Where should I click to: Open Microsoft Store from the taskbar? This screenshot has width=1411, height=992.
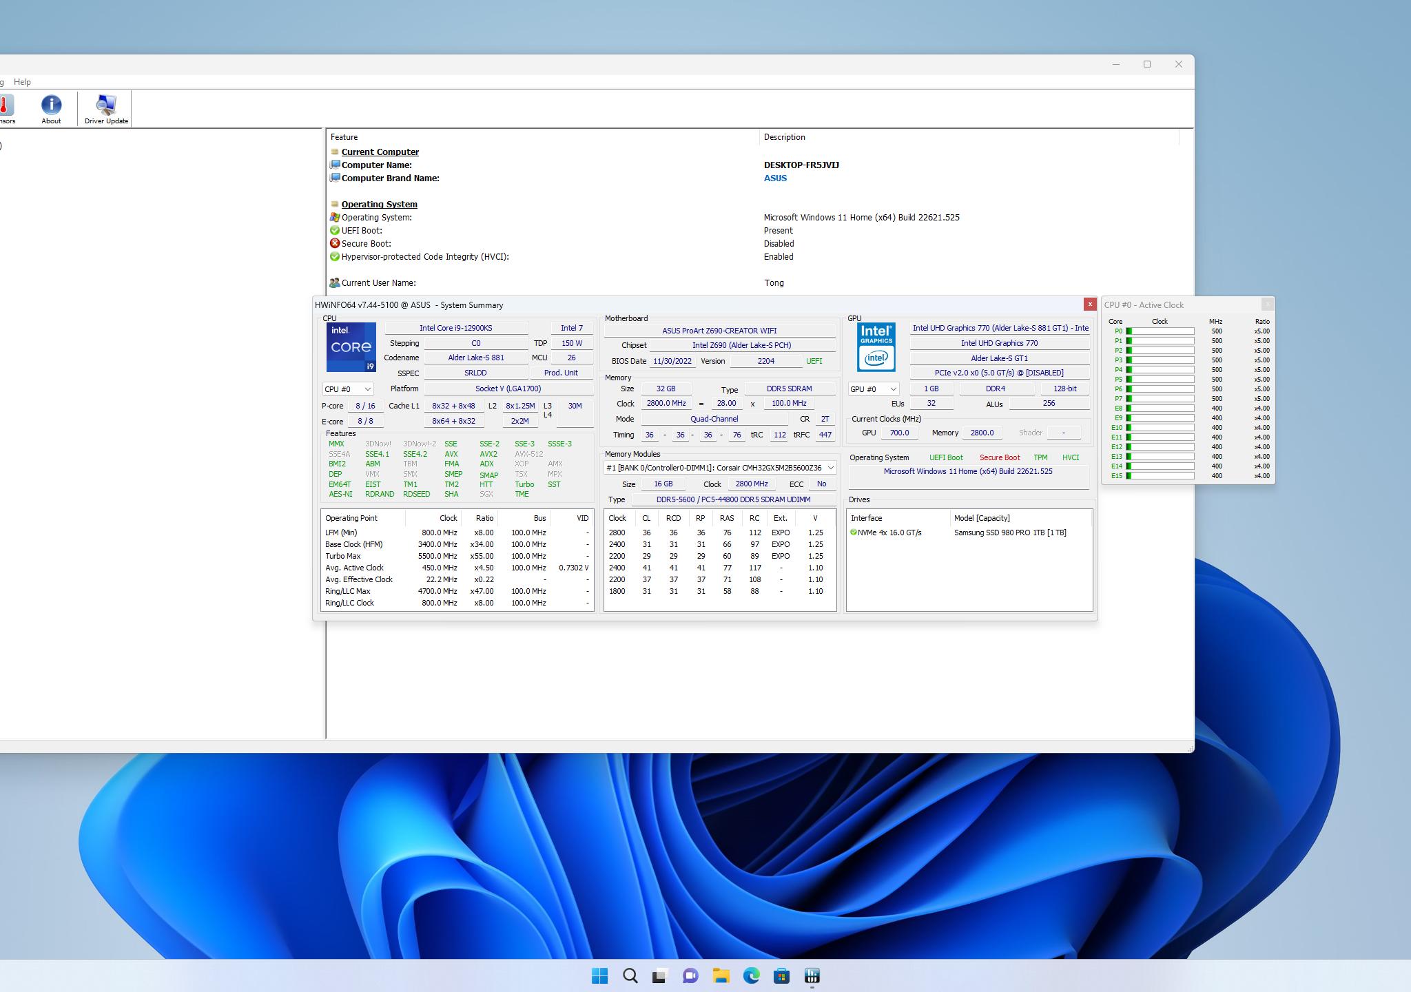tap(781, 975)
